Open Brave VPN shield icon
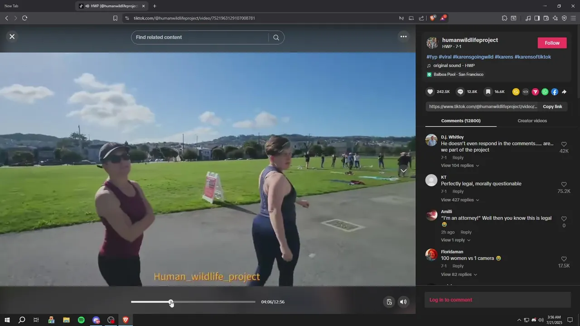The image size is (580, 326). coord(564,18)
